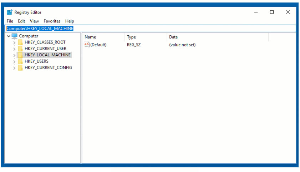The image size is (300, 172).
Task: Collapse the Computer tree node
Action: (x=9, y=36)
